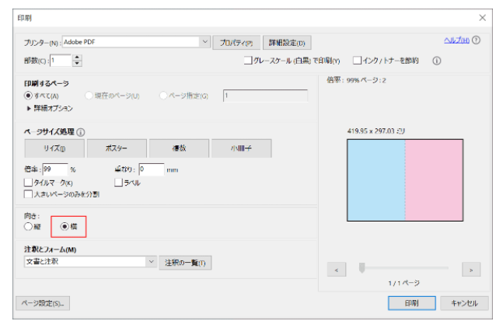The image size is (503, 328).
Task: Click the help question mark icon
Action: click(476, 40)
